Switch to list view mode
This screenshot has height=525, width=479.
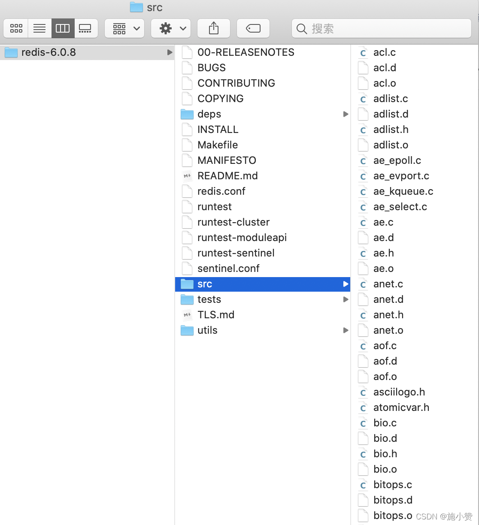(39, 29)
